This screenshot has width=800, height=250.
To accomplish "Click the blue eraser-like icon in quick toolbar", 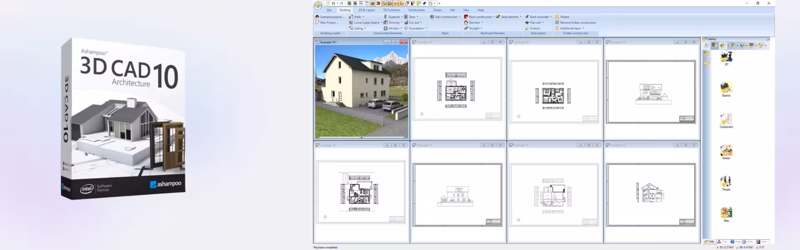I will pyautogui.click(x=424, y=3).
